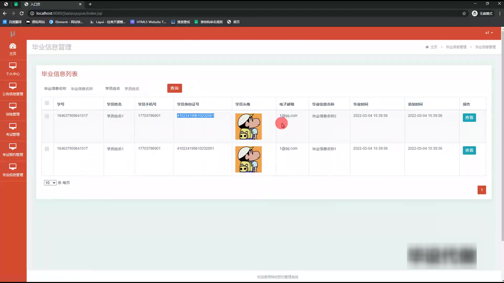Bookmark this page with star icon
504x283 pixels.
464,13
